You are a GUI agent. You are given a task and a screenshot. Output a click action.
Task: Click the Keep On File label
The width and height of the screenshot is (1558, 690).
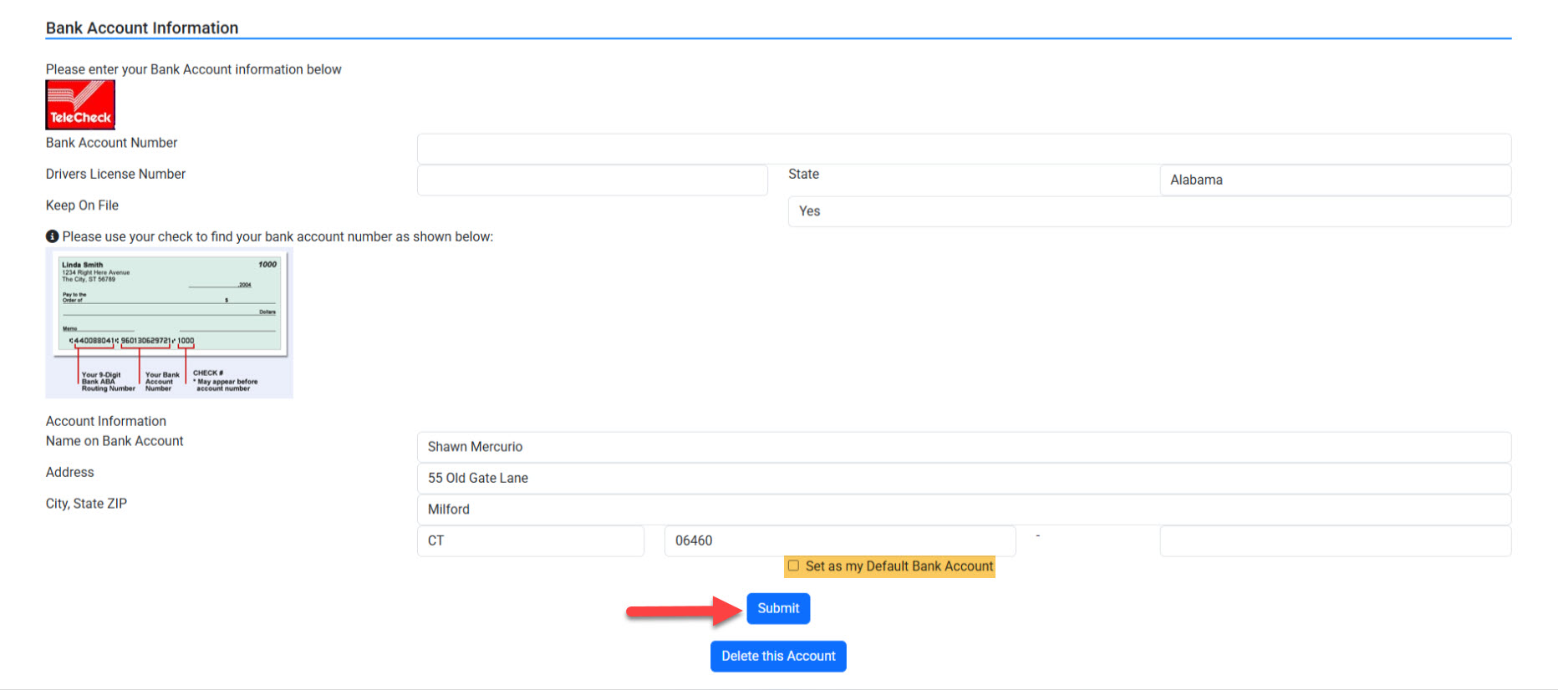[x=82, y=205]
